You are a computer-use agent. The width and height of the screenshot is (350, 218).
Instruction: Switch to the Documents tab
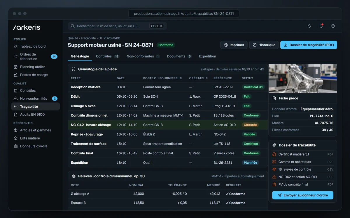click(x=179, y=56)
